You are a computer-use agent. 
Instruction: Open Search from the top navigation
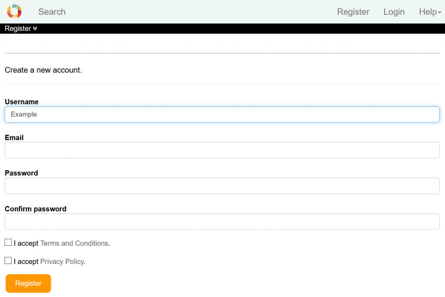[52, 12]
